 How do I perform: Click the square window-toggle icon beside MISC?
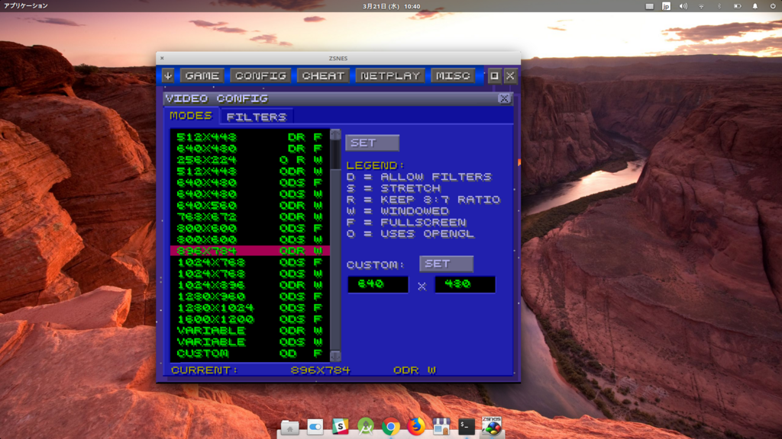494,75
